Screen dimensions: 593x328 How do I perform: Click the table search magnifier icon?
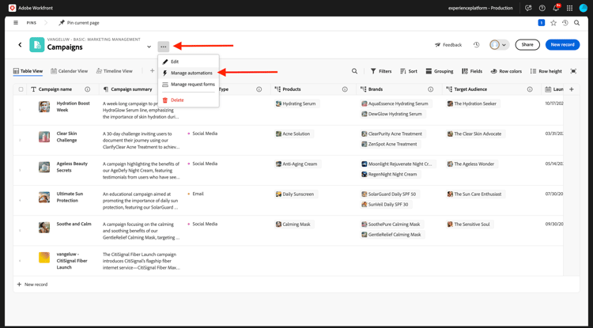(354, 71)
